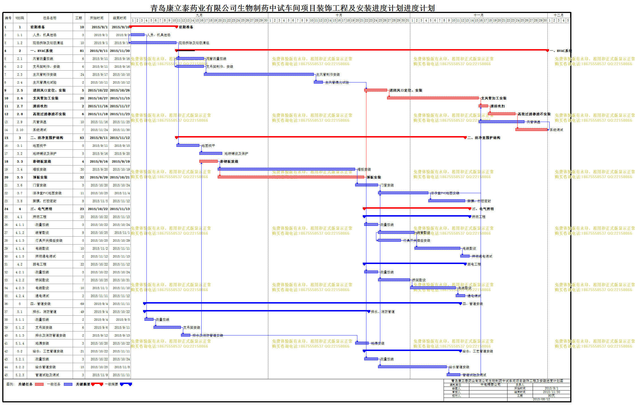Click WBS code 4.1.2 in row 27
Screen dimensions: 635x410
pyautogui.click(x=20, y=233)
